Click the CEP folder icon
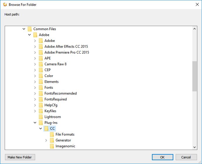Screen dimensions: 202x164 (x=41, y=70)
